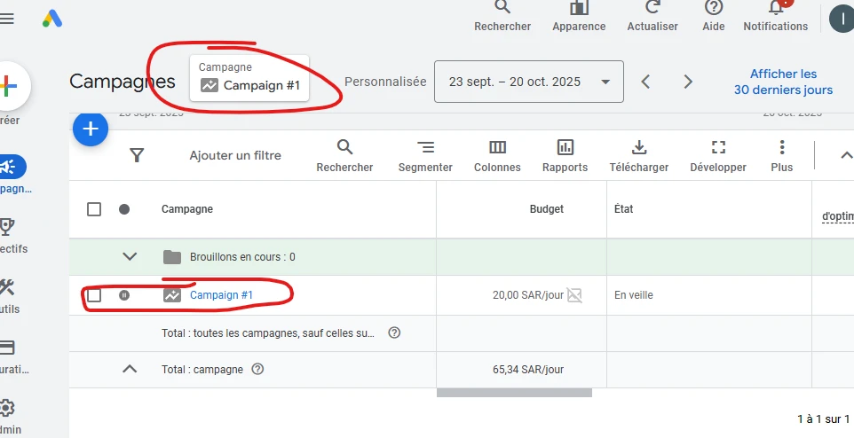Click the Actualiser refresh icon
The image size is (854, 438).
coord(652,8)
